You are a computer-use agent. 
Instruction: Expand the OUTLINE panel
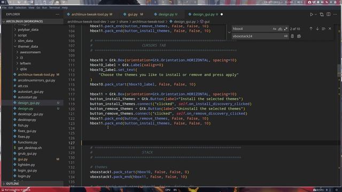pos(32,183)
